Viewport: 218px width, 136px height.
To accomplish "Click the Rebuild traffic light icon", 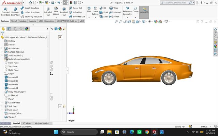I will coord(71,3).
